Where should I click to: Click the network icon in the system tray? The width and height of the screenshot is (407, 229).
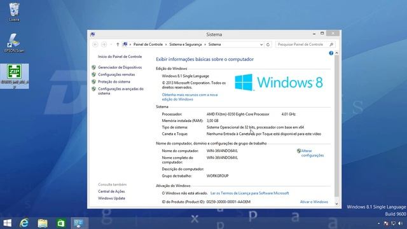pyautogui.click(x=393, y=223)
